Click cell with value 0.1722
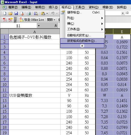131x135 pixels. pos(122,47)
